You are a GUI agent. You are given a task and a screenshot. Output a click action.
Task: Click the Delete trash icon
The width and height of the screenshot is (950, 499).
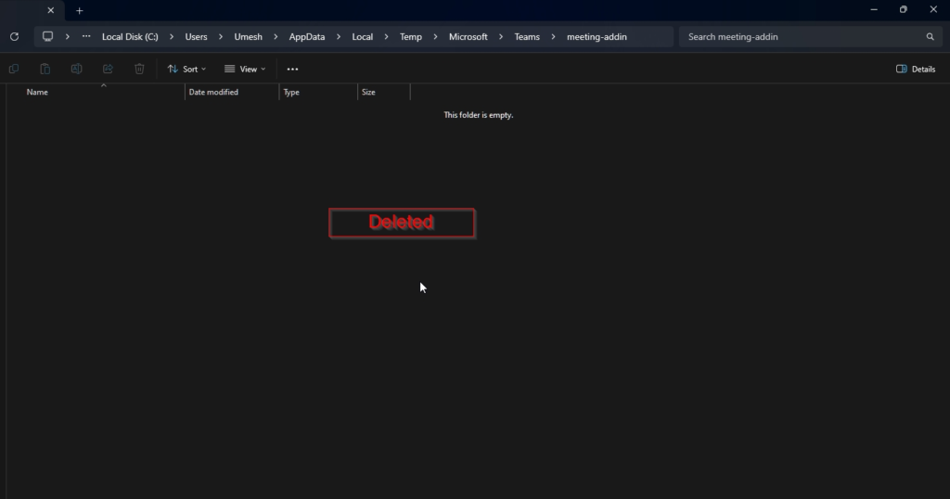[139, 69]
